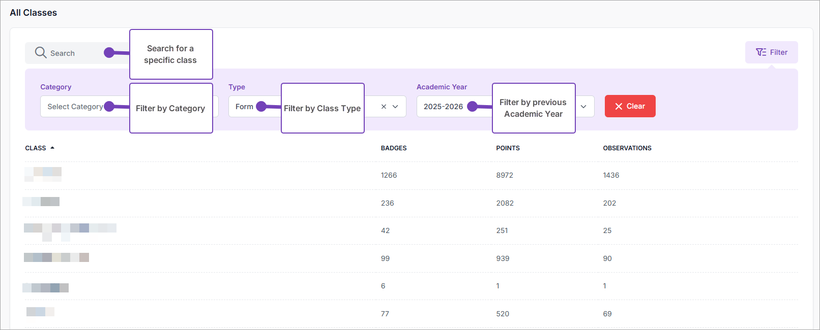Viewport: 820px width, 330px height.
Task: Expand the Type dropdown chevron
Action: coord(395,107)
